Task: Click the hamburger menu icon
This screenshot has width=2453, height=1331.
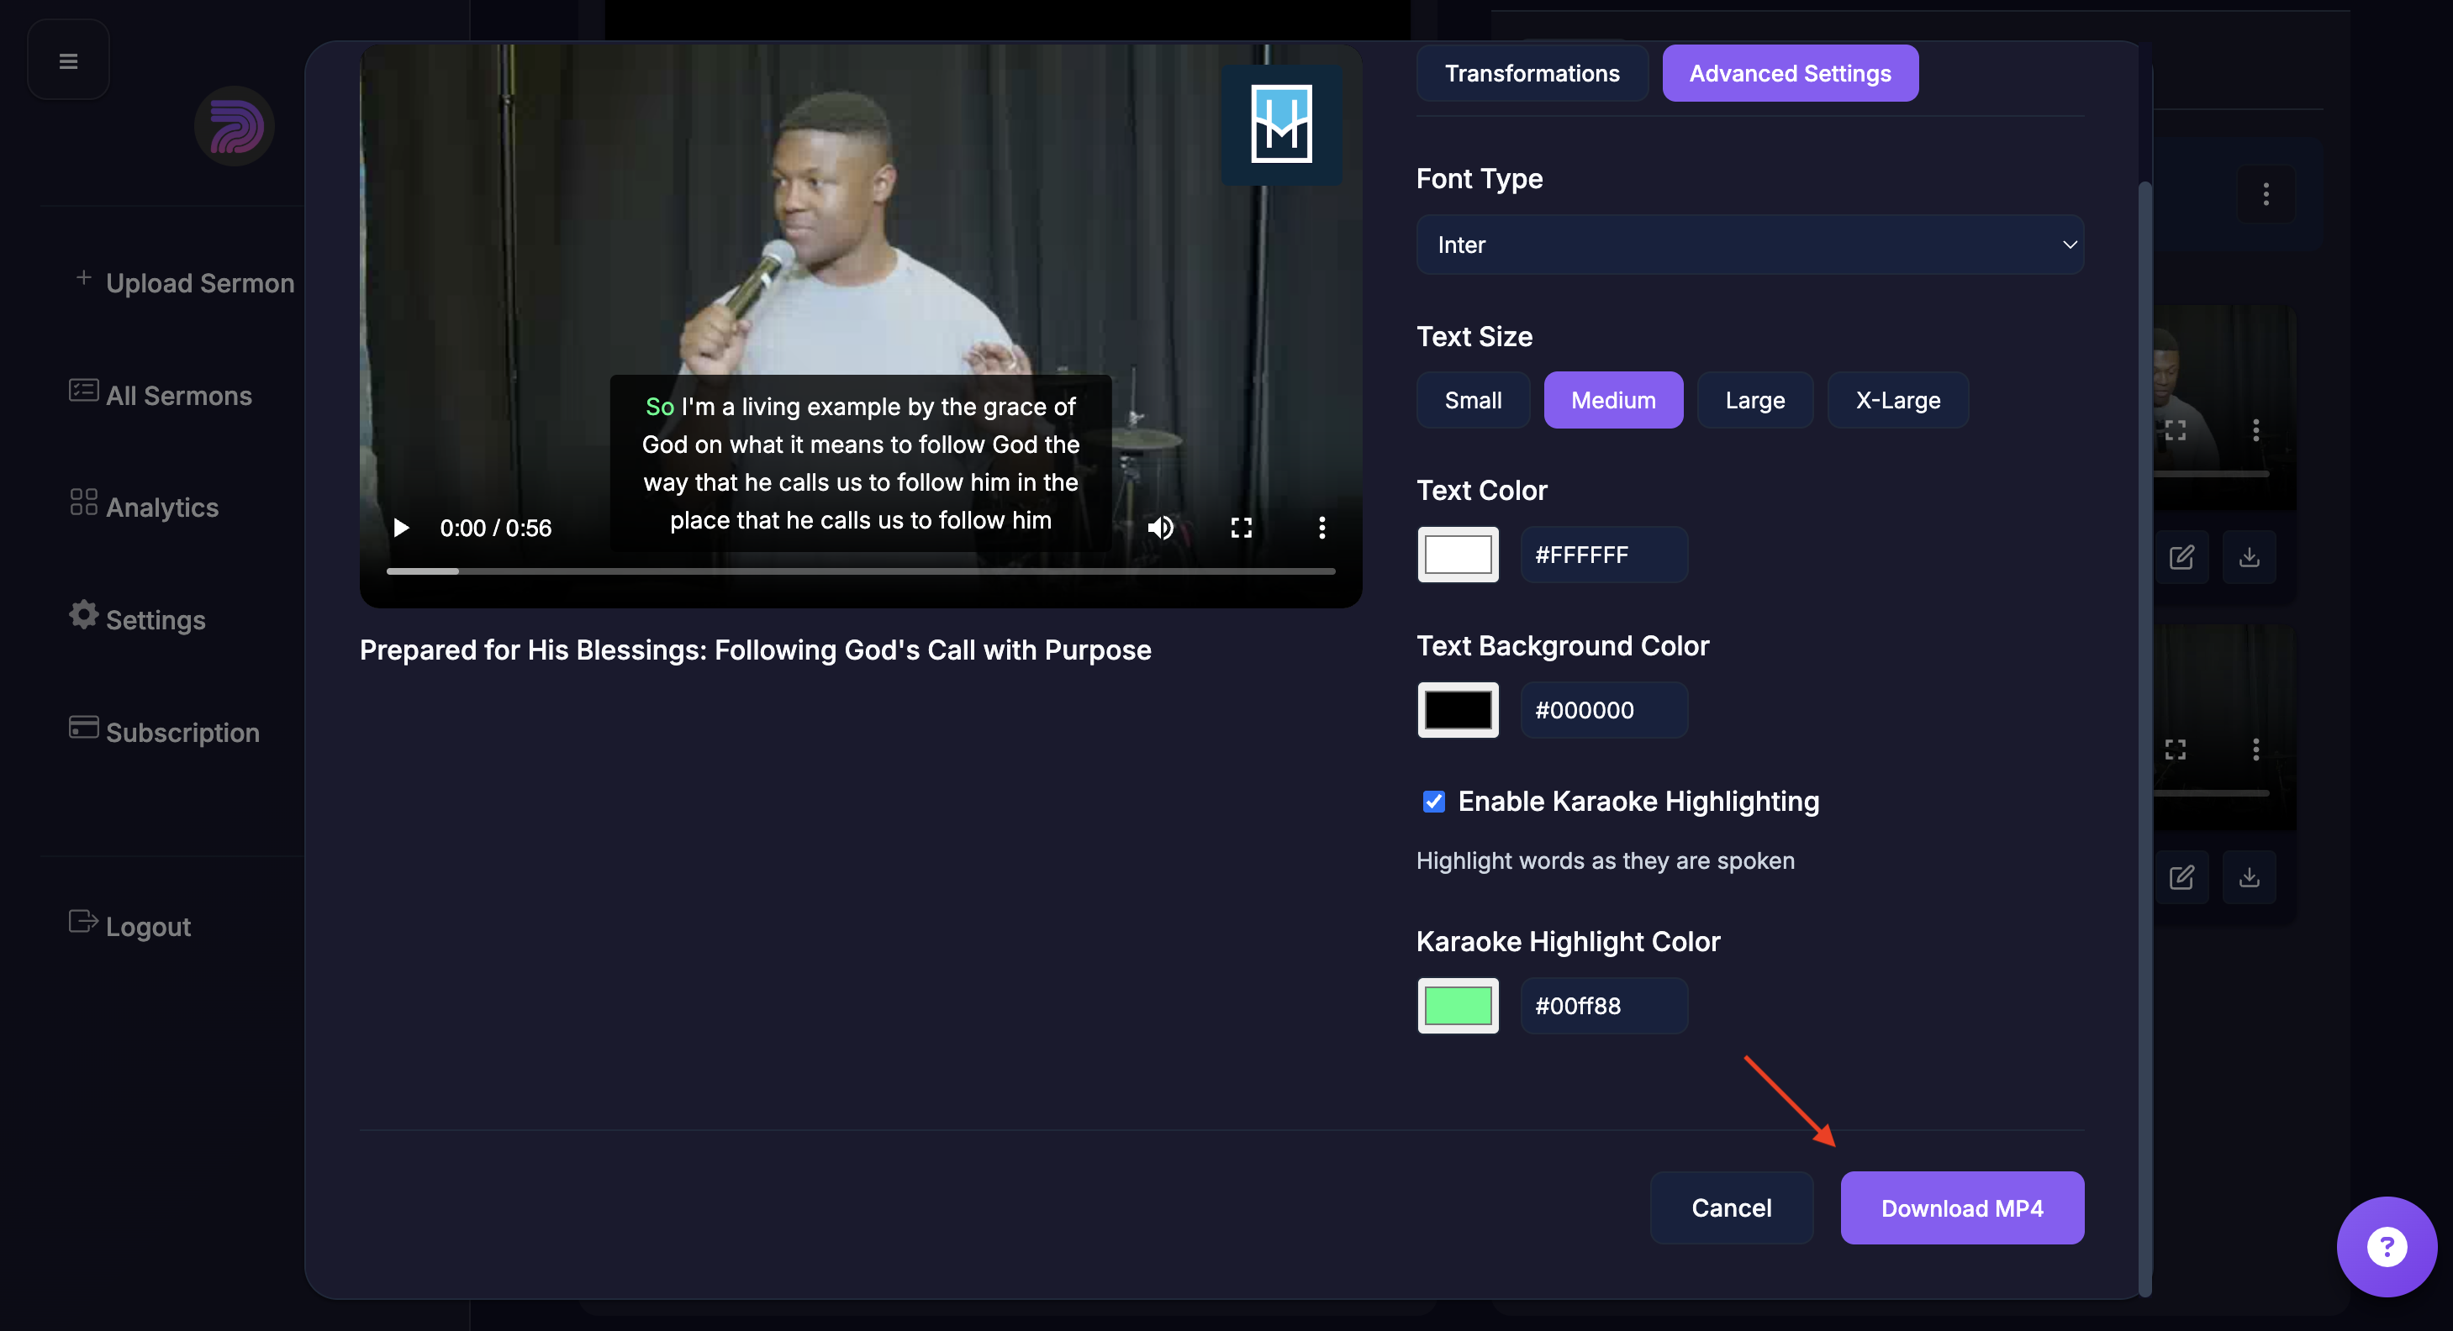Action: click(x=69, y=61)
